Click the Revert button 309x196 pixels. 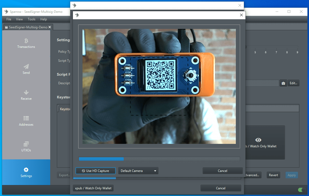[x=273, y=175]
